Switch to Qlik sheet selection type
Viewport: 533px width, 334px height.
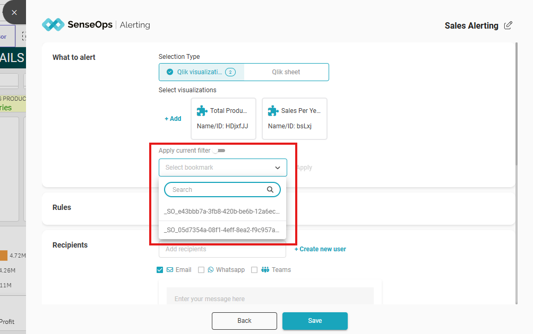point(286,72)
